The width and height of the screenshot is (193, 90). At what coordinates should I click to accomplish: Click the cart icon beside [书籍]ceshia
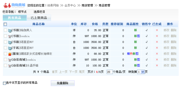10,36
